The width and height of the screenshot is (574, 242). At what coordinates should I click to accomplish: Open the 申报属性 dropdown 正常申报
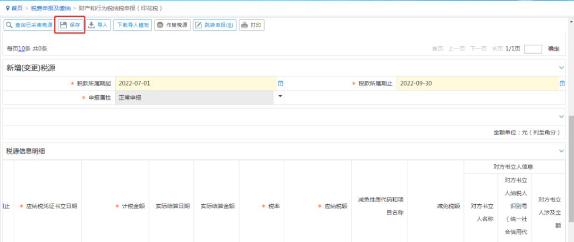coord(199,98)
